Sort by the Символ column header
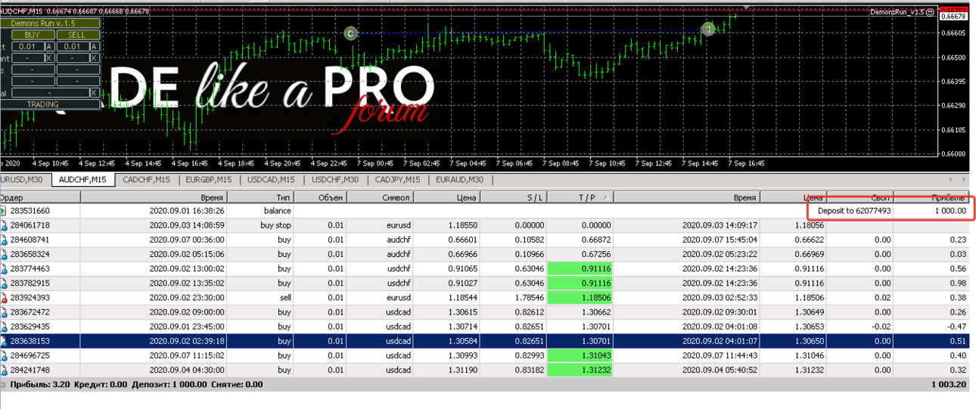This screenshot has height=409, width=976. click(x=381, y=197)
